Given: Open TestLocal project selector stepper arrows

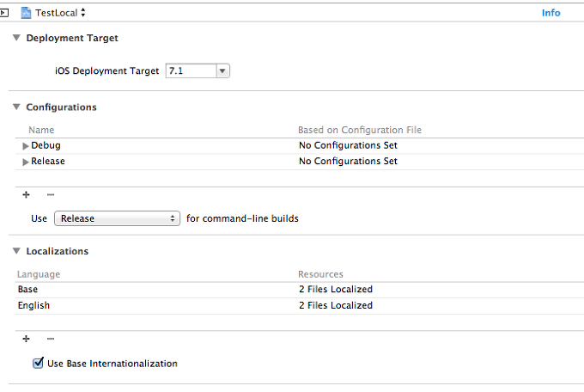Looking at the screenshot, I should point(83,13).
